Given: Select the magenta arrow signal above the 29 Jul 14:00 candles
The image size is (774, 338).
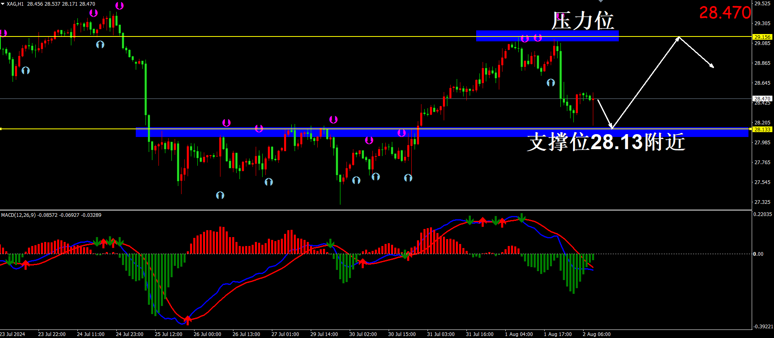Looking at the screenshot, I should point(333,120).
